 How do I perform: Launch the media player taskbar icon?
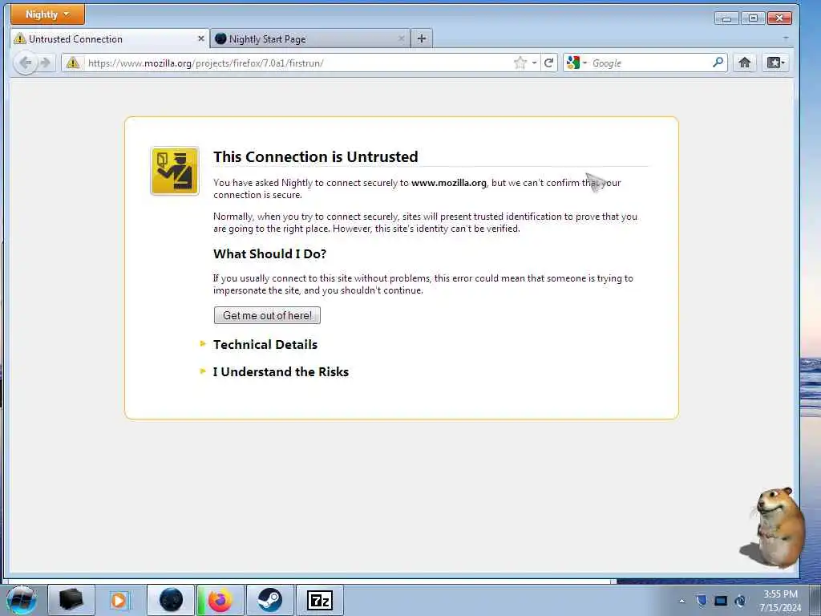click(x=119, y=600)
